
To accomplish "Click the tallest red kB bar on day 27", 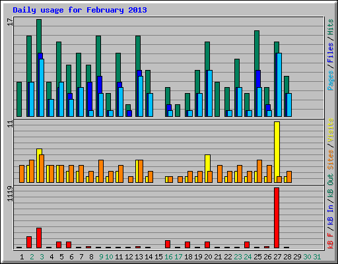I will click(277, 218).
